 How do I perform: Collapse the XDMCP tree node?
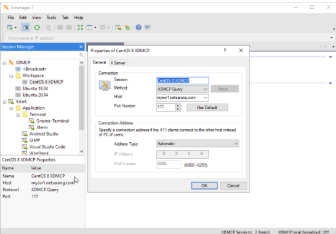pos(5,63)
